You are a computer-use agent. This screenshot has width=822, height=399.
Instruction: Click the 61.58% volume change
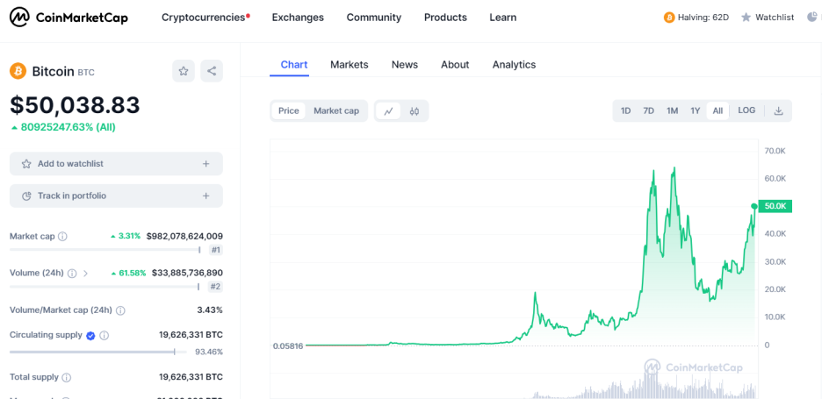pyautogui.click(x=128, y=273)
